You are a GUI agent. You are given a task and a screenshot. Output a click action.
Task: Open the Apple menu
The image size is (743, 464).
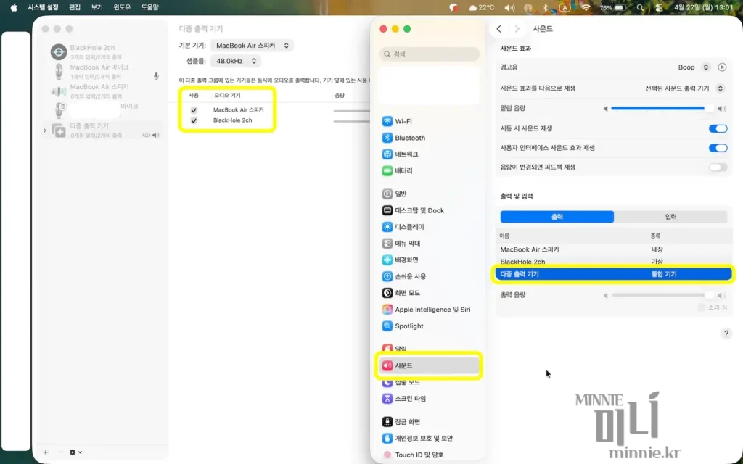13,7
